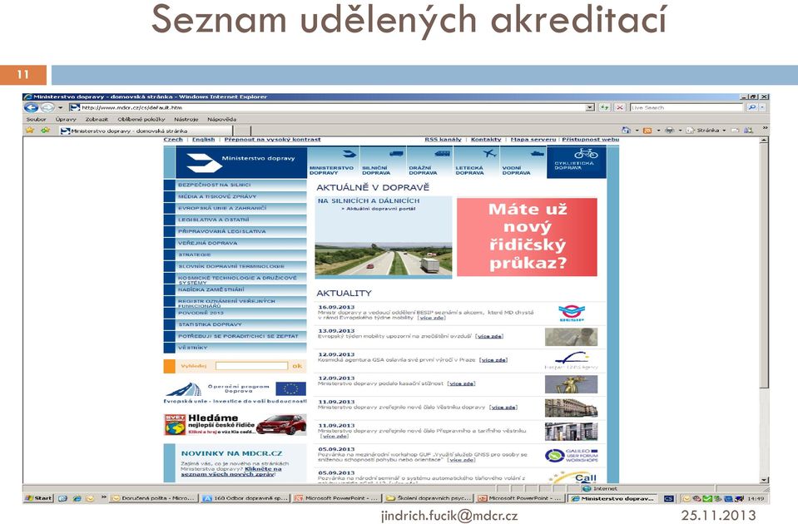Open recent pages dropdown beside Forward button
Viewport: 798px width, 524px height.
pyautogui.click(x=60, y=107)
